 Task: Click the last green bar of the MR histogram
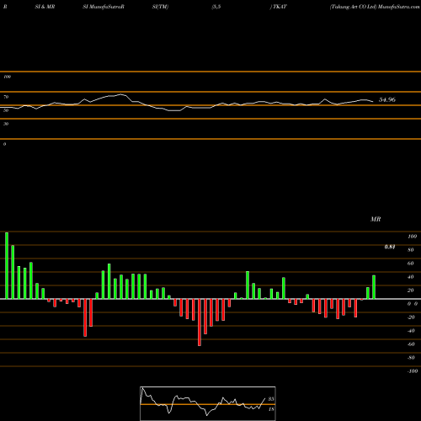pos(374,287)
